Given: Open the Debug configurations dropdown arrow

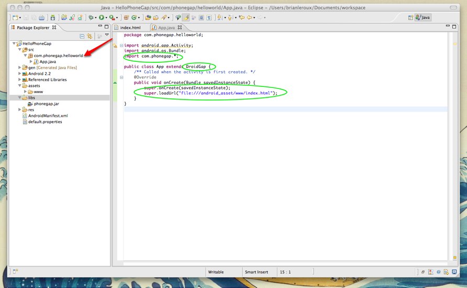Looking at the screenshot, I should click(96, 18).
